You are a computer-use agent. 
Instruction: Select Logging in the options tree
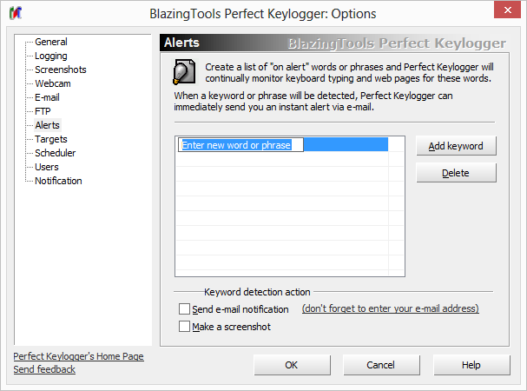50,56
